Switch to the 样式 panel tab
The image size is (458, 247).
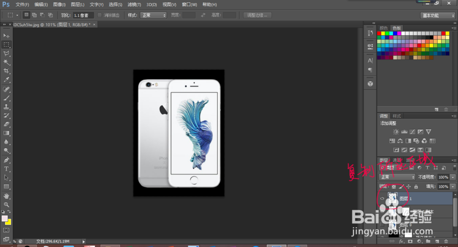(397, 116)
